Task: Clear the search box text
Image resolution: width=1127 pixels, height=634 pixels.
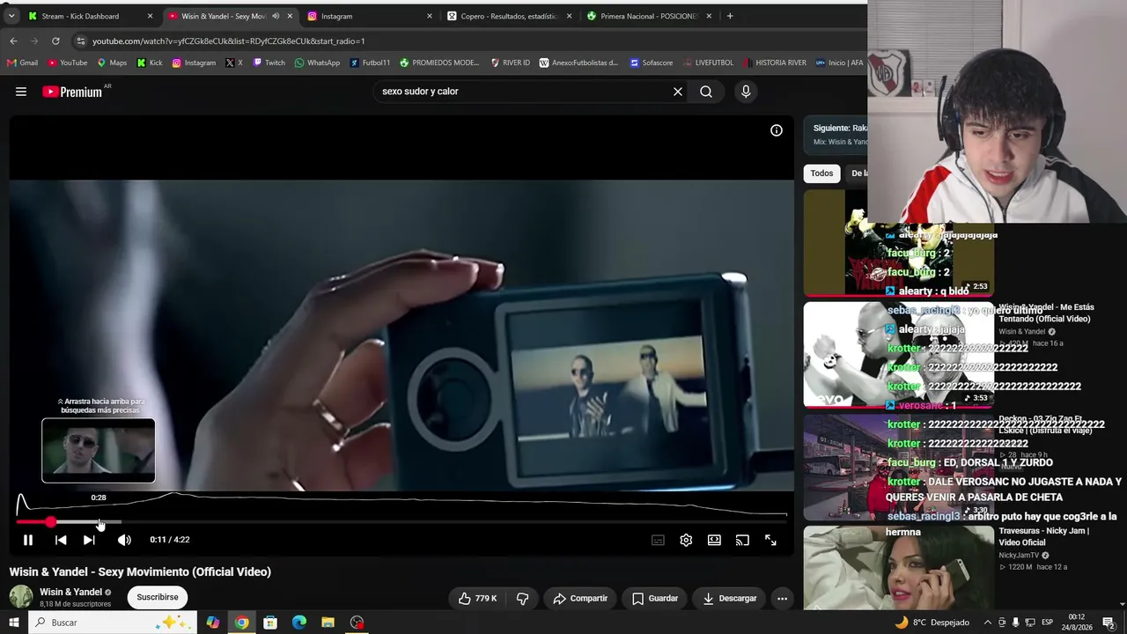Action: [678, 92]
